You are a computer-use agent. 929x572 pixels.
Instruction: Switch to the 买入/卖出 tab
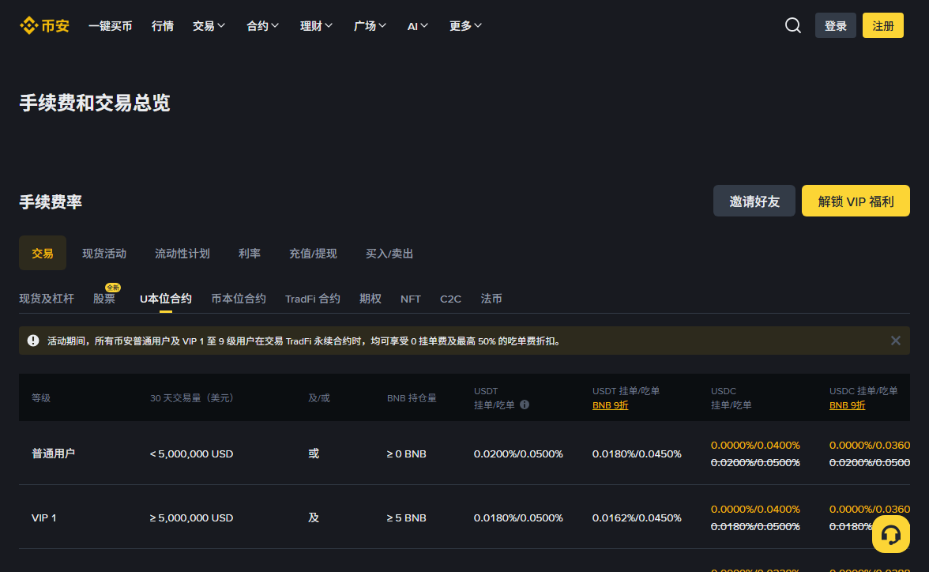click(389, 254)
